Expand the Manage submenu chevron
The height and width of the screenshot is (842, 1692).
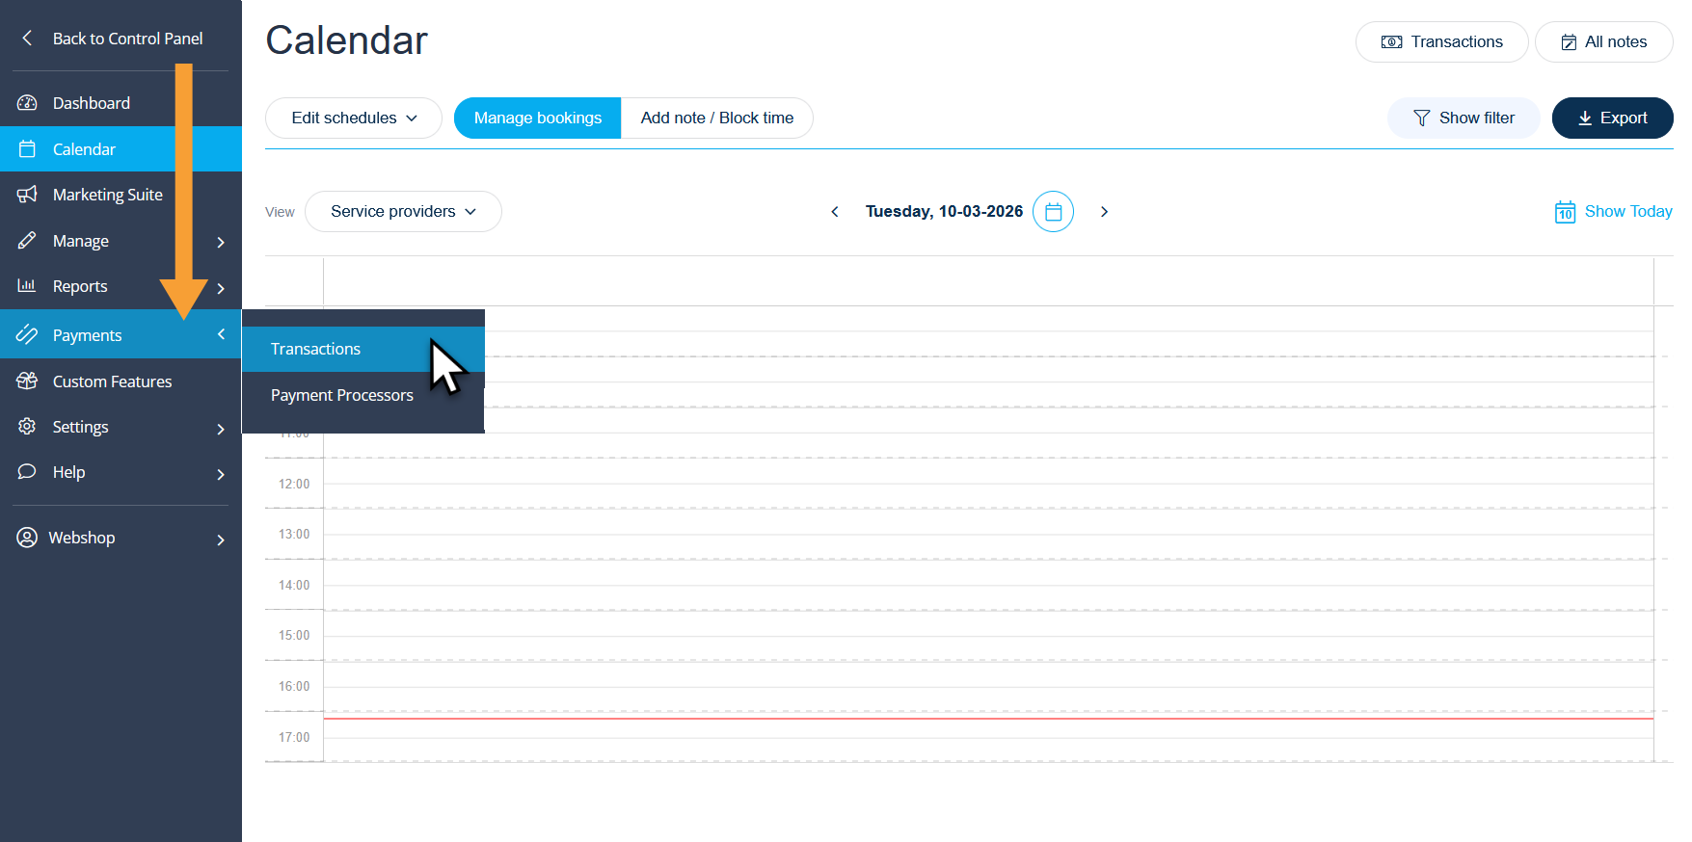(221, 242)
